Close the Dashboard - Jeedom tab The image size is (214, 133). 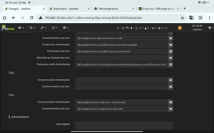pos(88,9)
